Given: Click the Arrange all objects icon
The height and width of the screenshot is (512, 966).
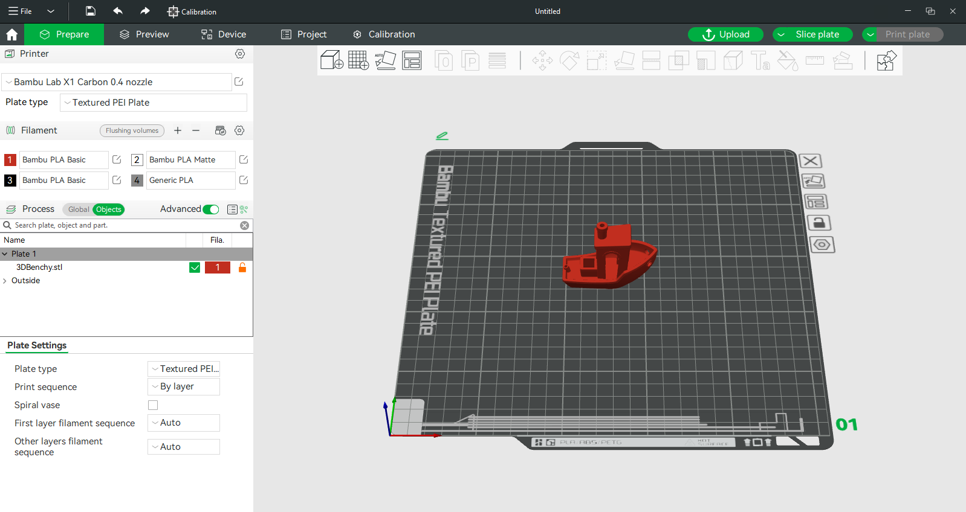Looking at the screenshot, I should click(412, 60).
